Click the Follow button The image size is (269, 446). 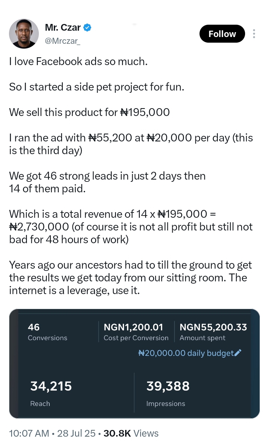(222, 34)
